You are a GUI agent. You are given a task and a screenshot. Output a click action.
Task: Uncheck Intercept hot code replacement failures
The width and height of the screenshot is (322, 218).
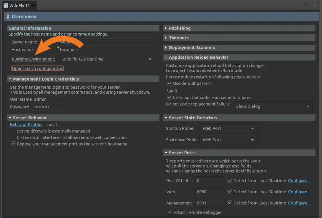click(x=170, y=97)
